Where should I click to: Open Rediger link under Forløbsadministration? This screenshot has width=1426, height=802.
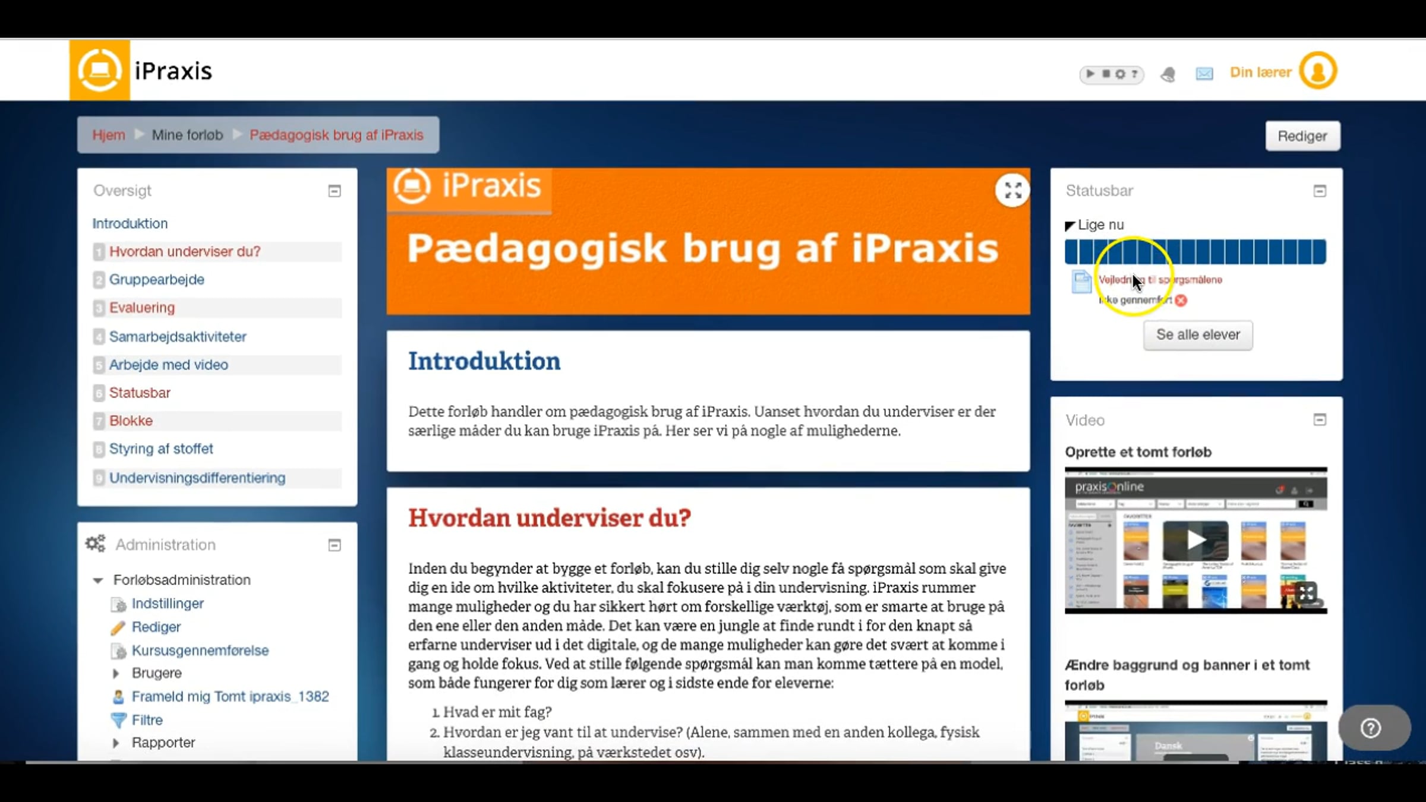[156, 627]
